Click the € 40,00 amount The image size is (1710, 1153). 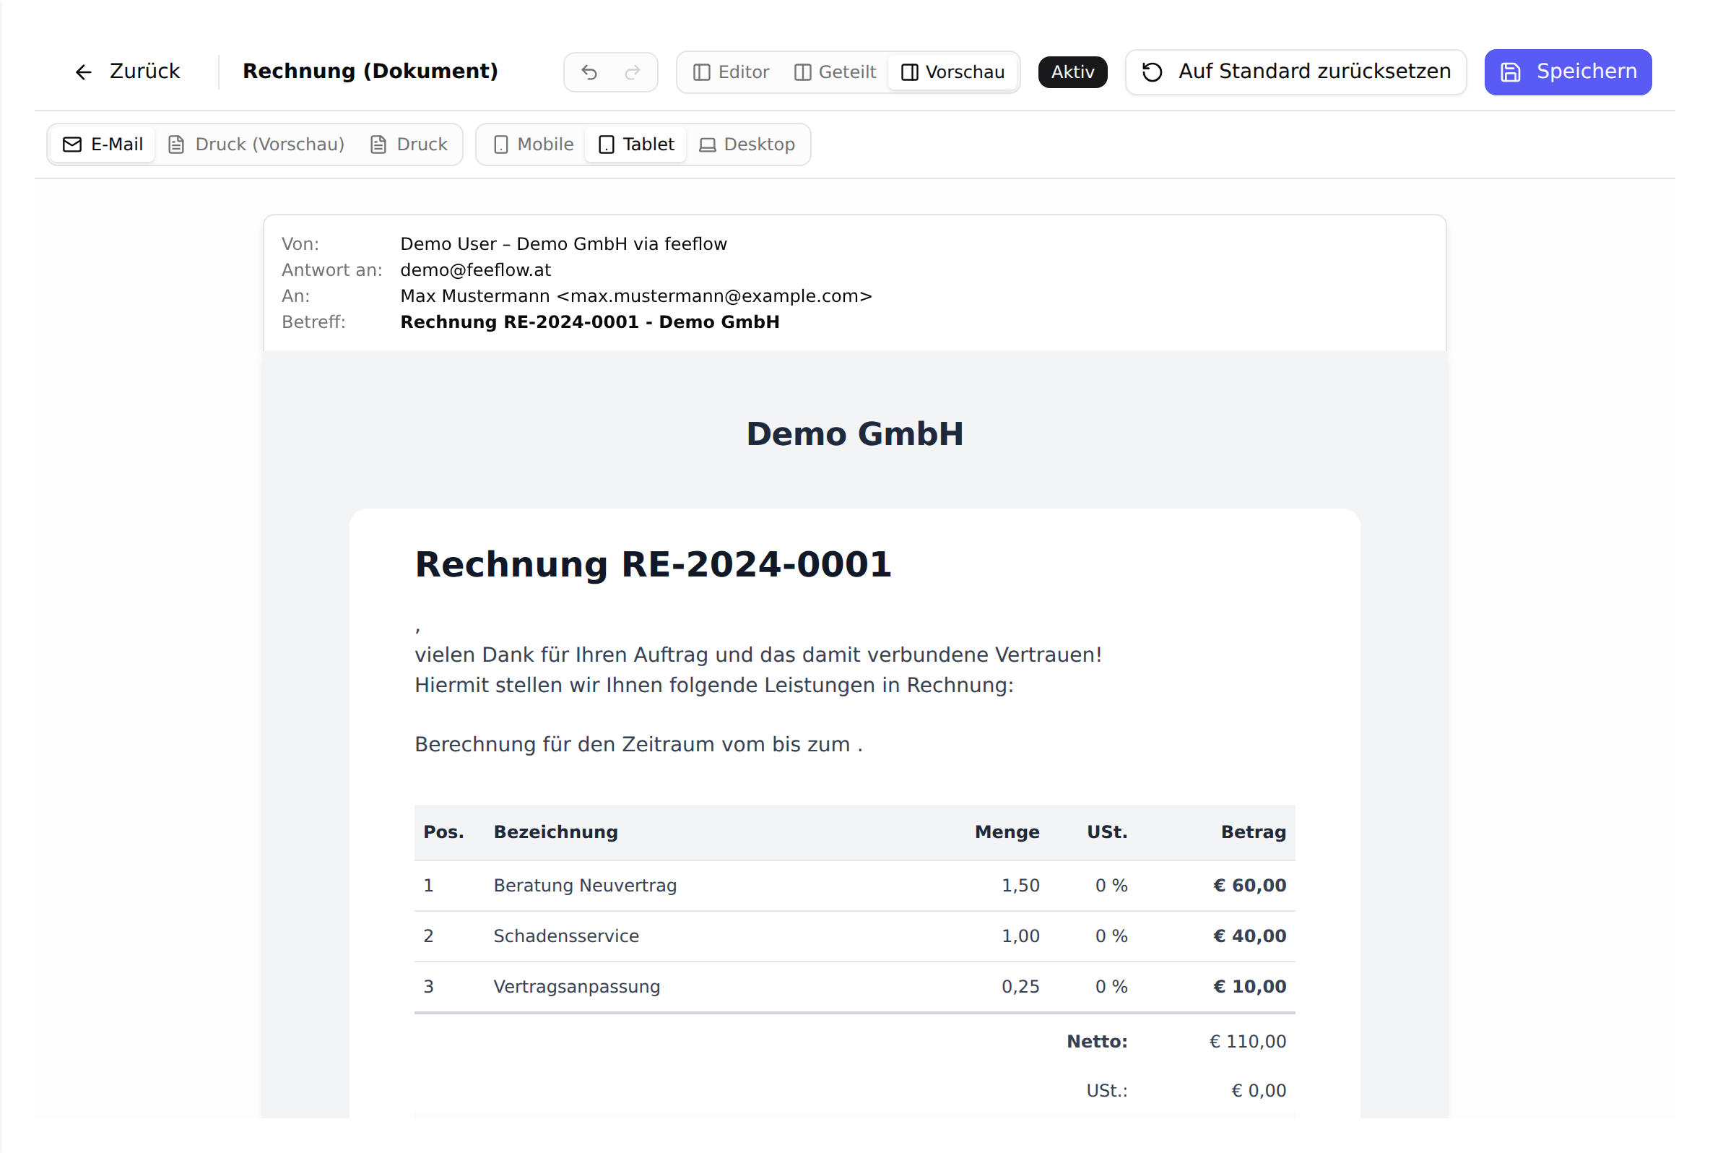[x=1249, y=936]
